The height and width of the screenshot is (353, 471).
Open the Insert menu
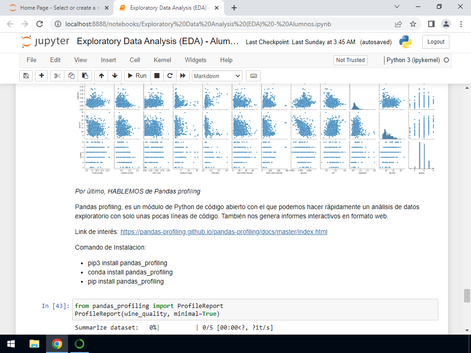click(109, 60)
